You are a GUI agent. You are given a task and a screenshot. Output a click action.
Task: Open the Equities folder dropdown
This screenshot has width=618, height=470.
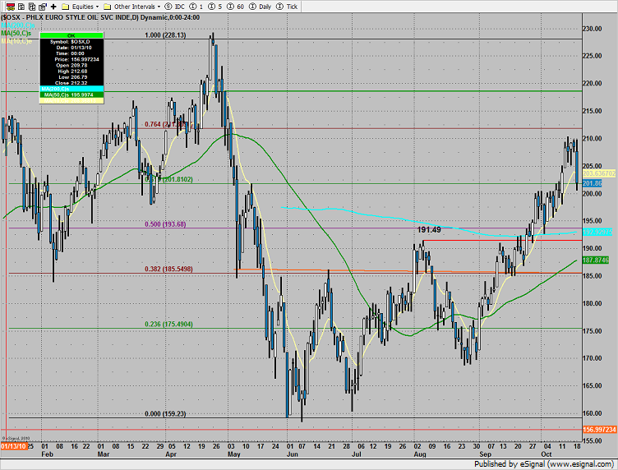[81, 5]
